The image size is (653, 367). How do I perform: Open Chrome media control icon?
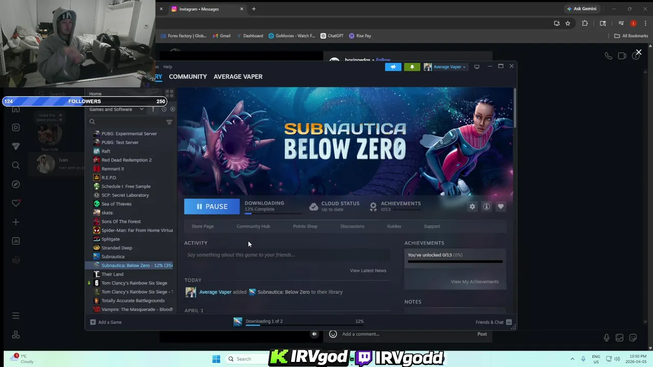click(621, 23)
